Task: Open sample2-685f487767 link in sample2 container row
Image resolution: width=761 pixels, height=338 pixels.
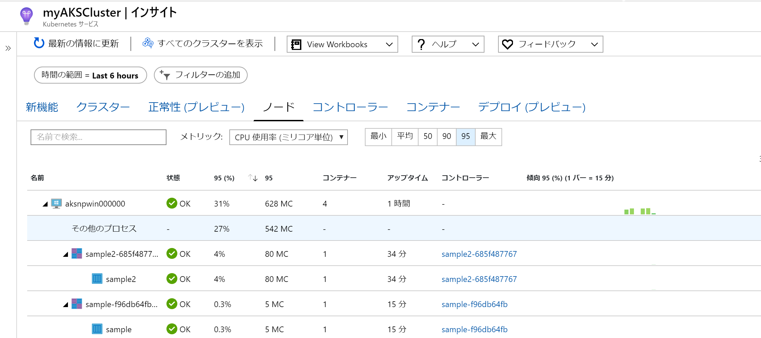Action: [x=479, y=279]
